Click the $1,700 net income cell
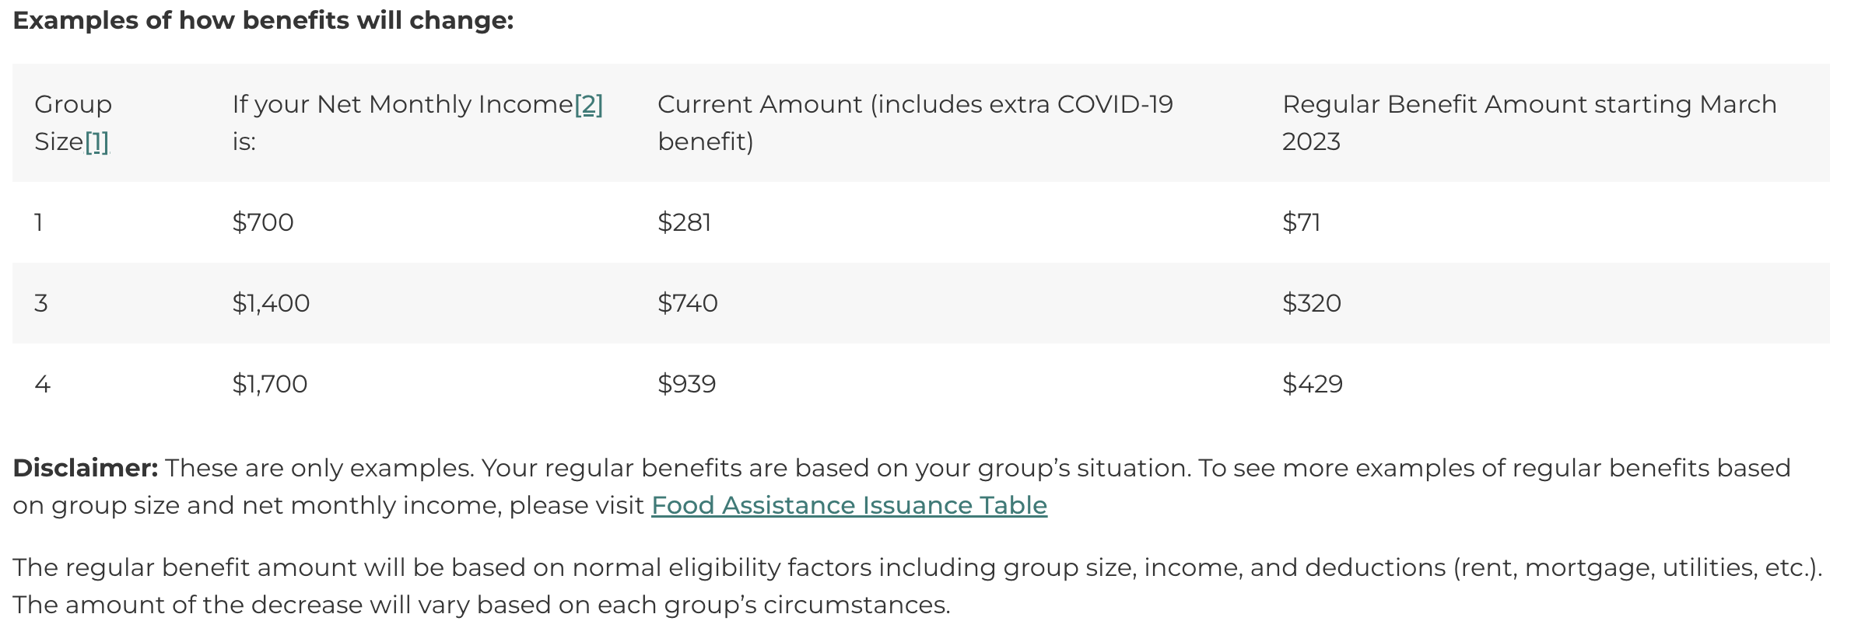Image resolution: width=1872 pixels, height=628 pixels. (270, 384)
